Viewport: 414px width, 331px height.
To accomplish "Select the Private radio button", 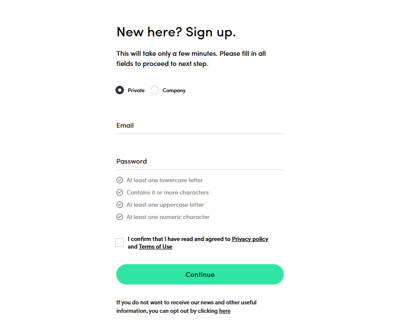I will (x=120, y=90).
